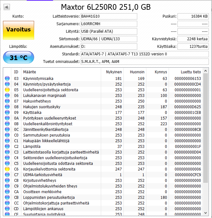This screenshot has width=212, height=218.
Task: Click the Standardi field with ATA/ATAPI-7
Action: tap(145, 54)
